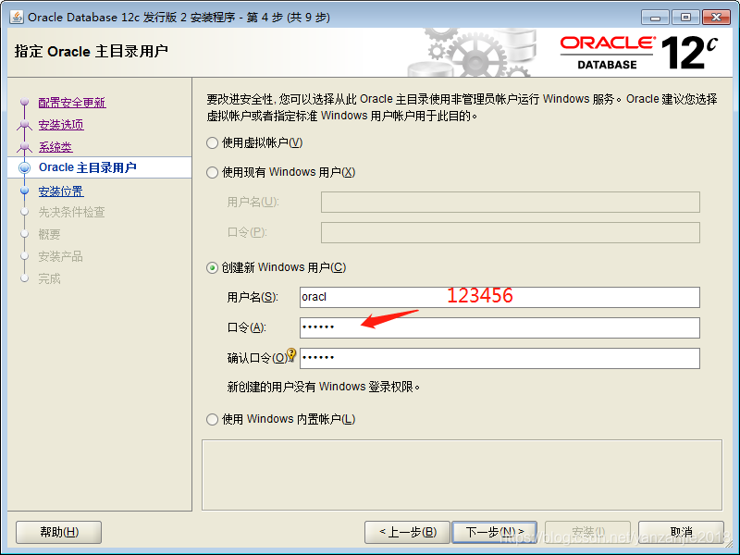Image resolution: width=740 pixels, height=555 pixels.
Task: Open the password help balloon next to 确认口令
Action: pos(292,352)
